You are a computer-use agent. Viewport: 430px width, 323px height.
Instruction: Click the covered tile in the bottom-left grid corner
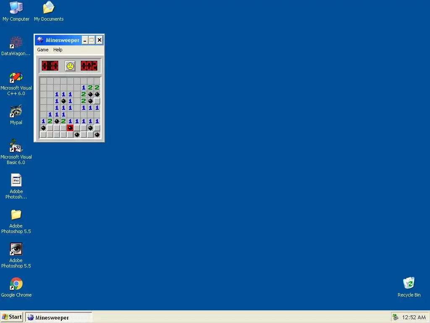coord(43,135)
